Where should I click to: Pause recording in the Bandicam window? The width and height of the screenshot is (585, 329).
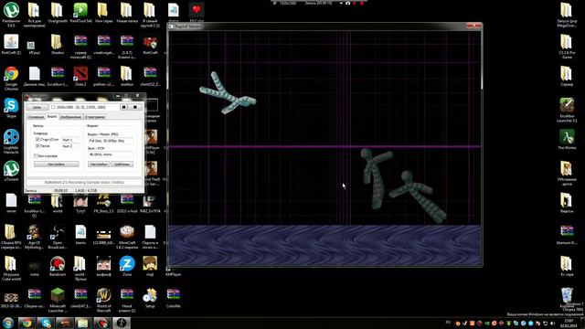point(123,107)
